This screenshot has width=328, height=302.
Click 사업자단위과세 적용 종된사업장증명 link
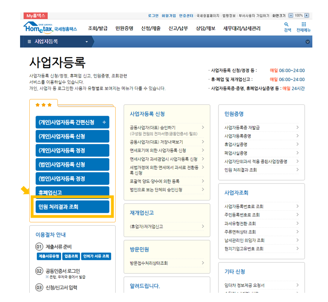[256, 161]
